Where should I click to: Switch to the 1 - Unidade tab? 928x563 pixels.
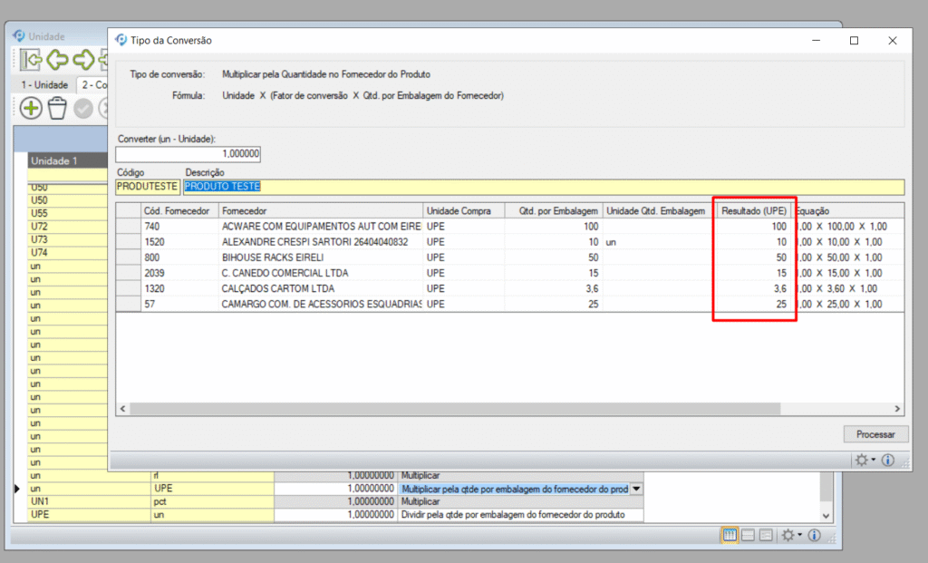(x=45, y=84)
